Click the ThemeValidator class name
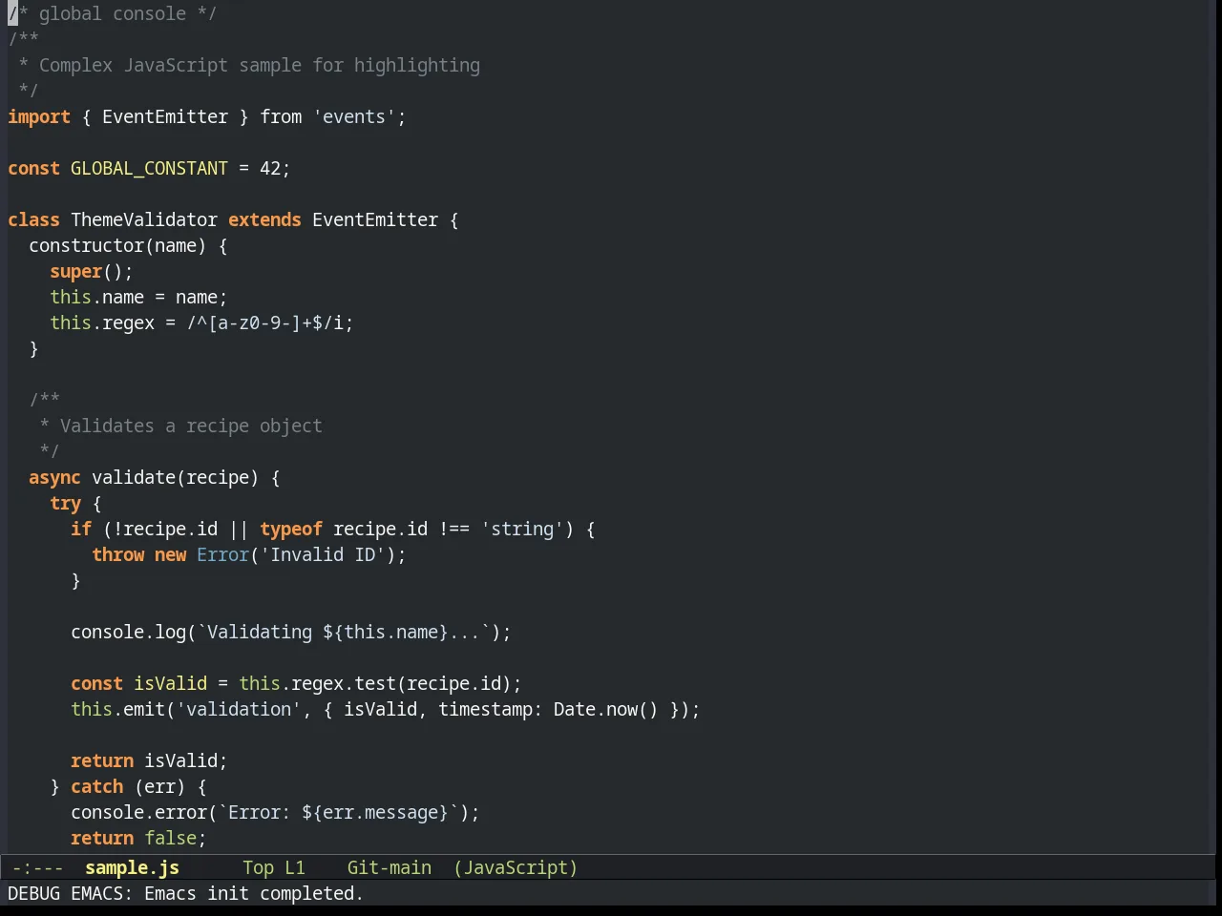This screenshot has width=1222, height=916. click(144, 219)
